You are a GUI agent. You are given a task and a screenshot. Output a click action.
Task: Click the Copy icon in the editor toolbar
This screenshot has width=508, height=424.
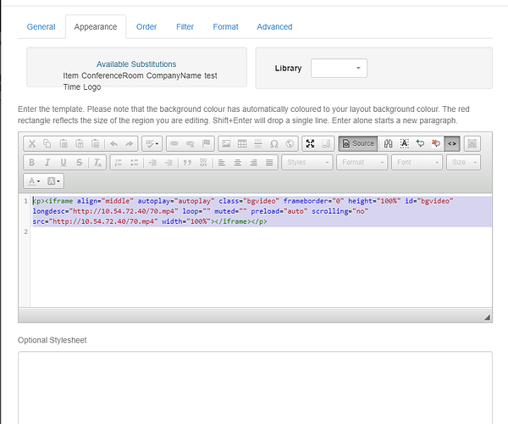(47, 143)
